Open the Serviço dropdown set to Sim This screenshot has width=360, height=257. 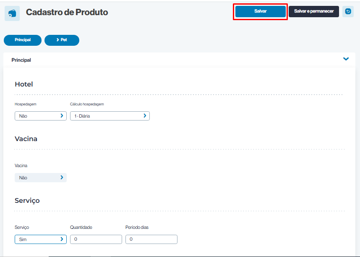(x=41, y=239)
